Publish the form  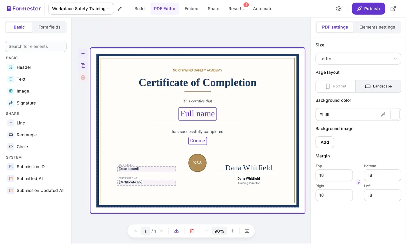click(369, 9)
